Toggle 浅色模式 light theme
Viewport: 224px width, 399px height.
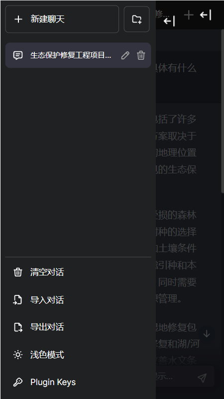point(78,355)
